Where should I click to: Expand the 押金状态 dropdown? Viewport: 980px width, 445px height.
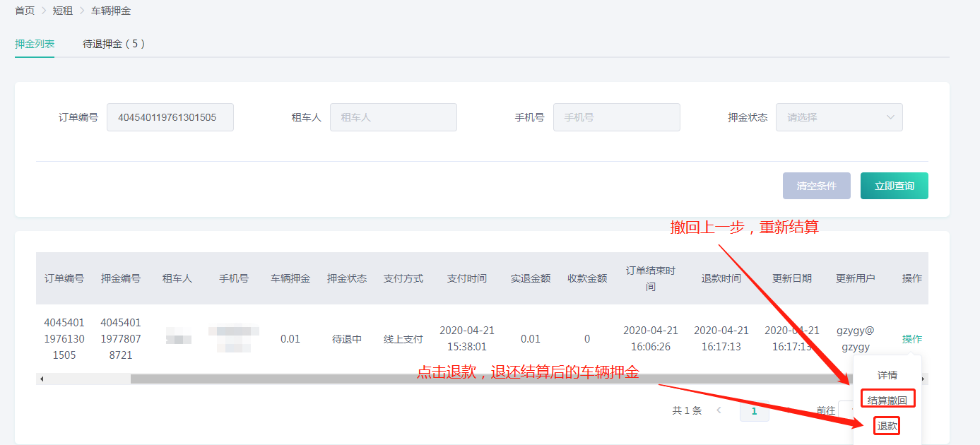click(839, 117)
